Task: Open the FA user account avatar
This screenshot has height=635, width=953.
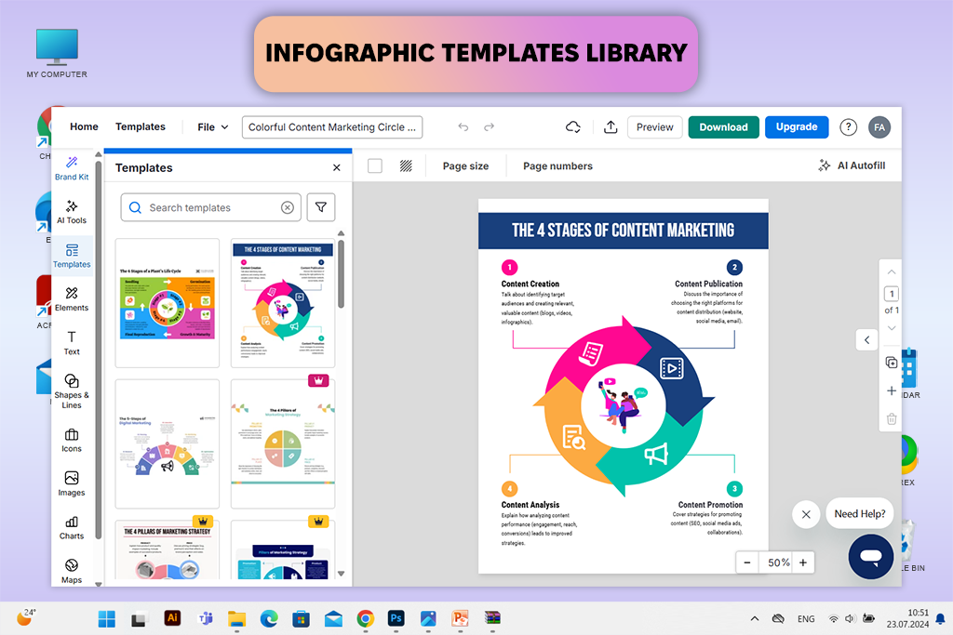Action: coord(879,126)
